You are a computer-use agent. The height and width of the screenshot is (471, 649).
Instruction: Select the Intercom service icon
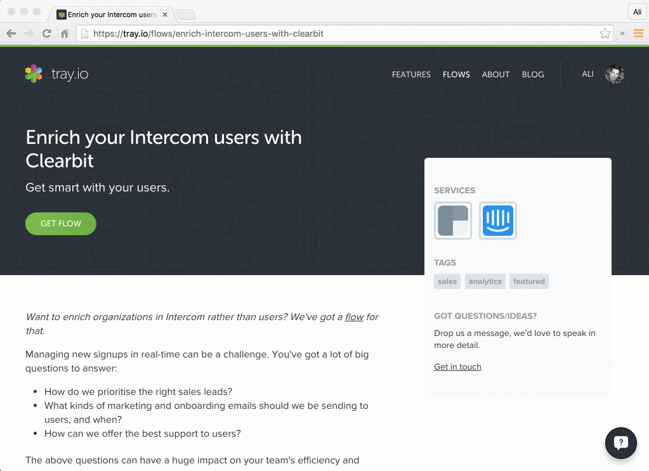click(497, 220)
